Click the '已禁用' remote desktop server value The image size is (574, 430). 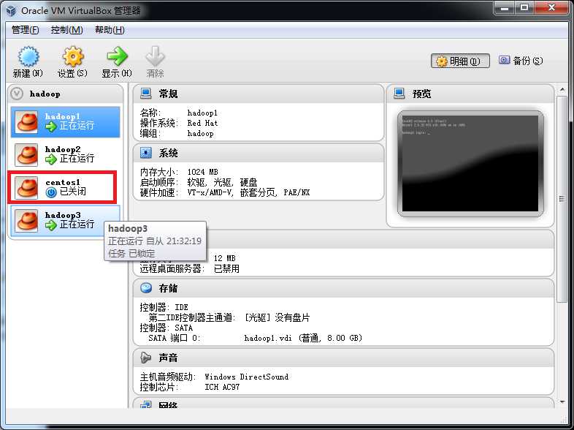pos(226,268)
